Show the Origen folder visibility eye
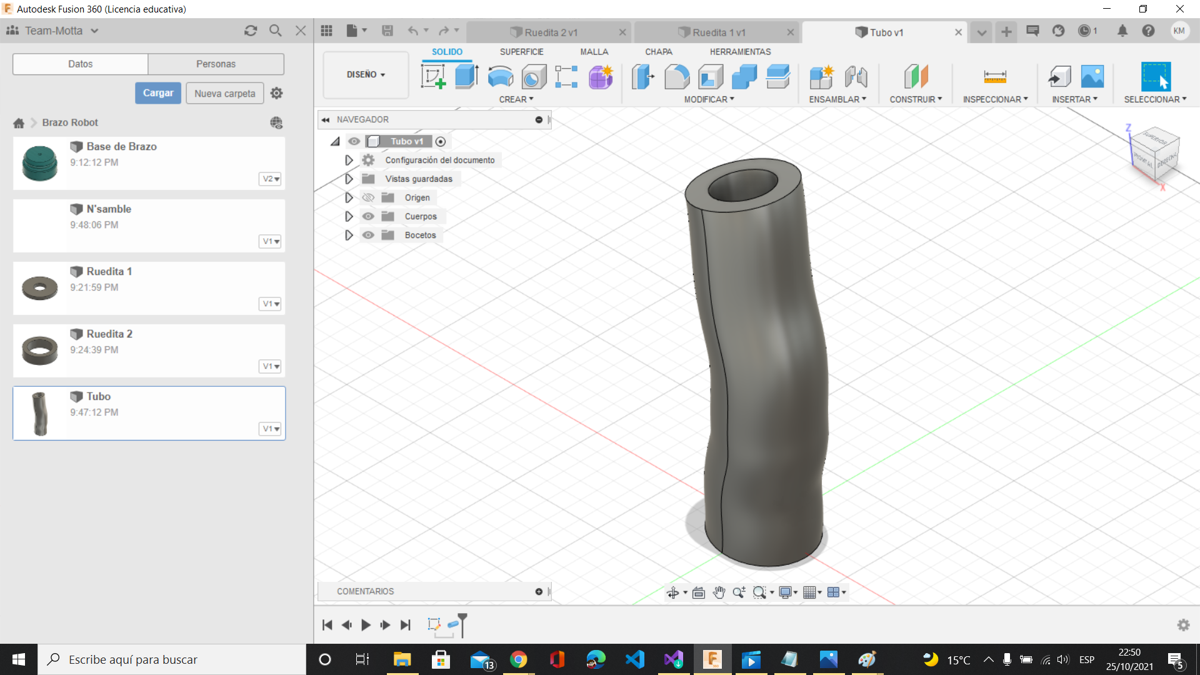Screen dimensions: 1200x675 [368, 197]
